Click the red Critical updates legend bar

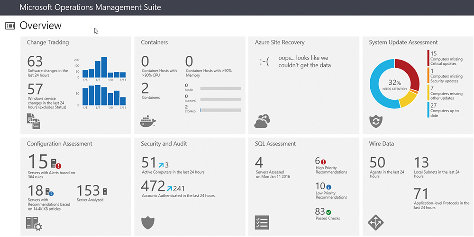(x=428, y=58)
